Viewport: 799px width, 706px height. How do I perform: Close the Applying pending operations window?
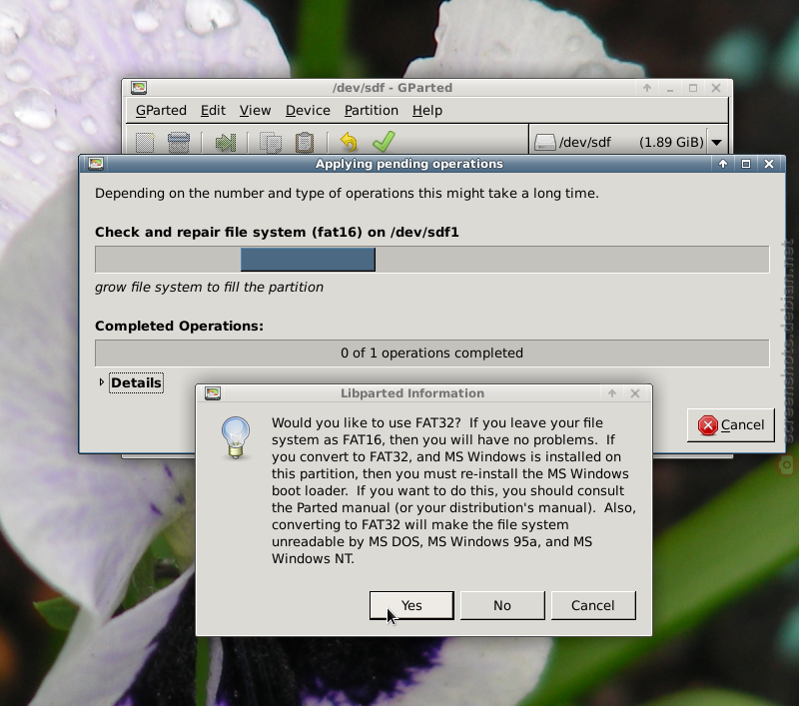pos(769,164)
